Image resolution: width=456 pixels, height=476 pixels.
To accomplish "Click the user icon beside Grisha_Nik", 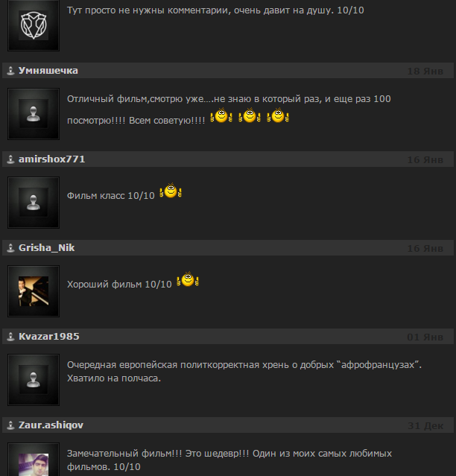I will [10, 248].
